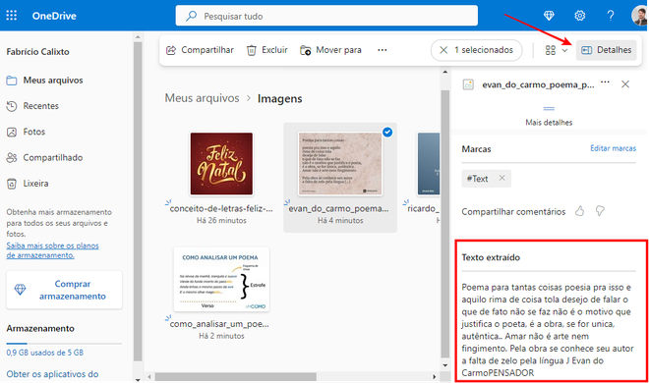The image size is (649, 383).
Task: Click the Lixeira recycle bin icon
Action: click(12, 184)
